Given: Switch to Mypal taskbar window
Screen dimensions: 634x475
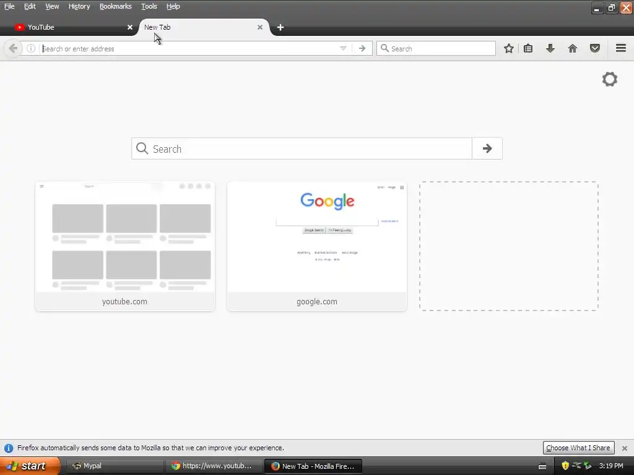Looking at the screenshot, I should pyautogui.click(x=114, y=466).
